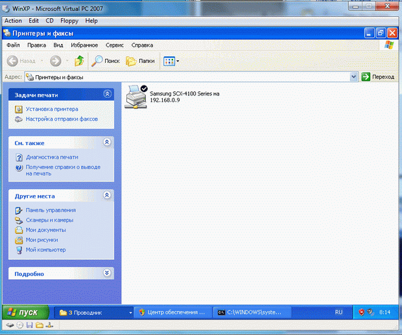Click the Go (Переход) button
The height and width of the screenshot is (335, 402).
point(378,76)
